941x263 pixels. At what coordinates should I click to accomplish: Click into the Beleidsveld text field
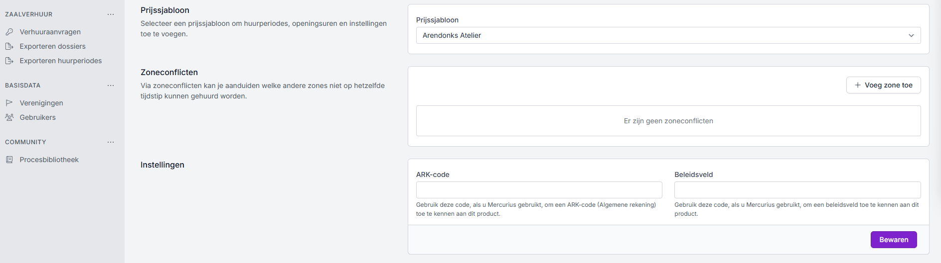click(797, 190)
